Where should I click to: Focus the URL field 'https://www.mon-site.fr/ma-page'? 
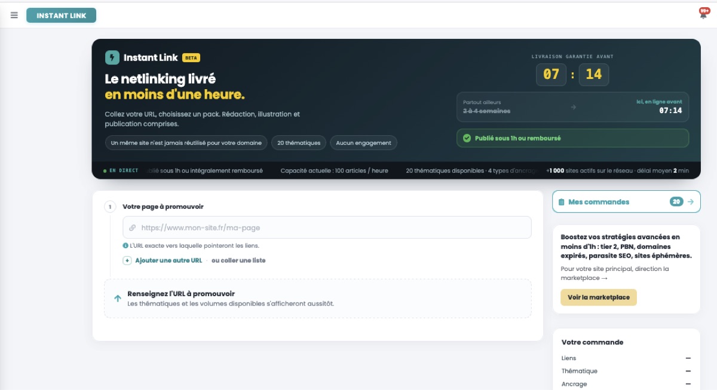click(327, 227)
